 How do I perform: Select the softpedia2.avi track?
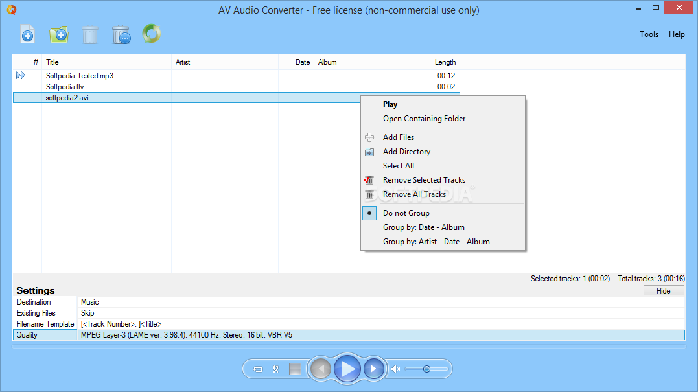pos(67,98)
